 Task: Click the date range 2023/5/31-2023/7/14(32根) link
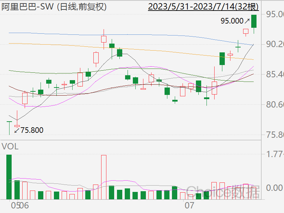click(203, 7)
